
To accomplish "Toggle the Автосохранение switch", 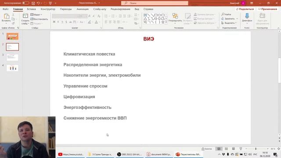I will [x=25, y=3].
